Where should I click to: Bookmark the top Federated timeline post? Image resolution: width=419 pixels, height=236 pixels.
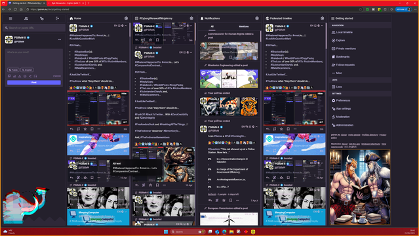pos(288,129)
